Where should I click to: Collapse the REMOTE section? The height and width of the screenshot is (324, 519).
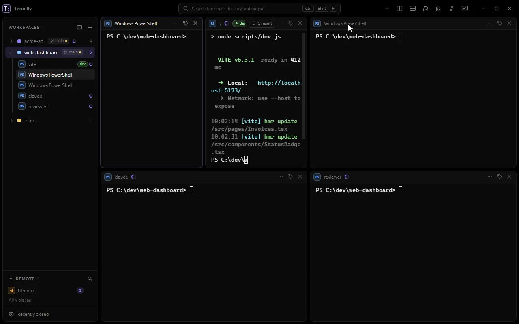[x=11, y=279]
